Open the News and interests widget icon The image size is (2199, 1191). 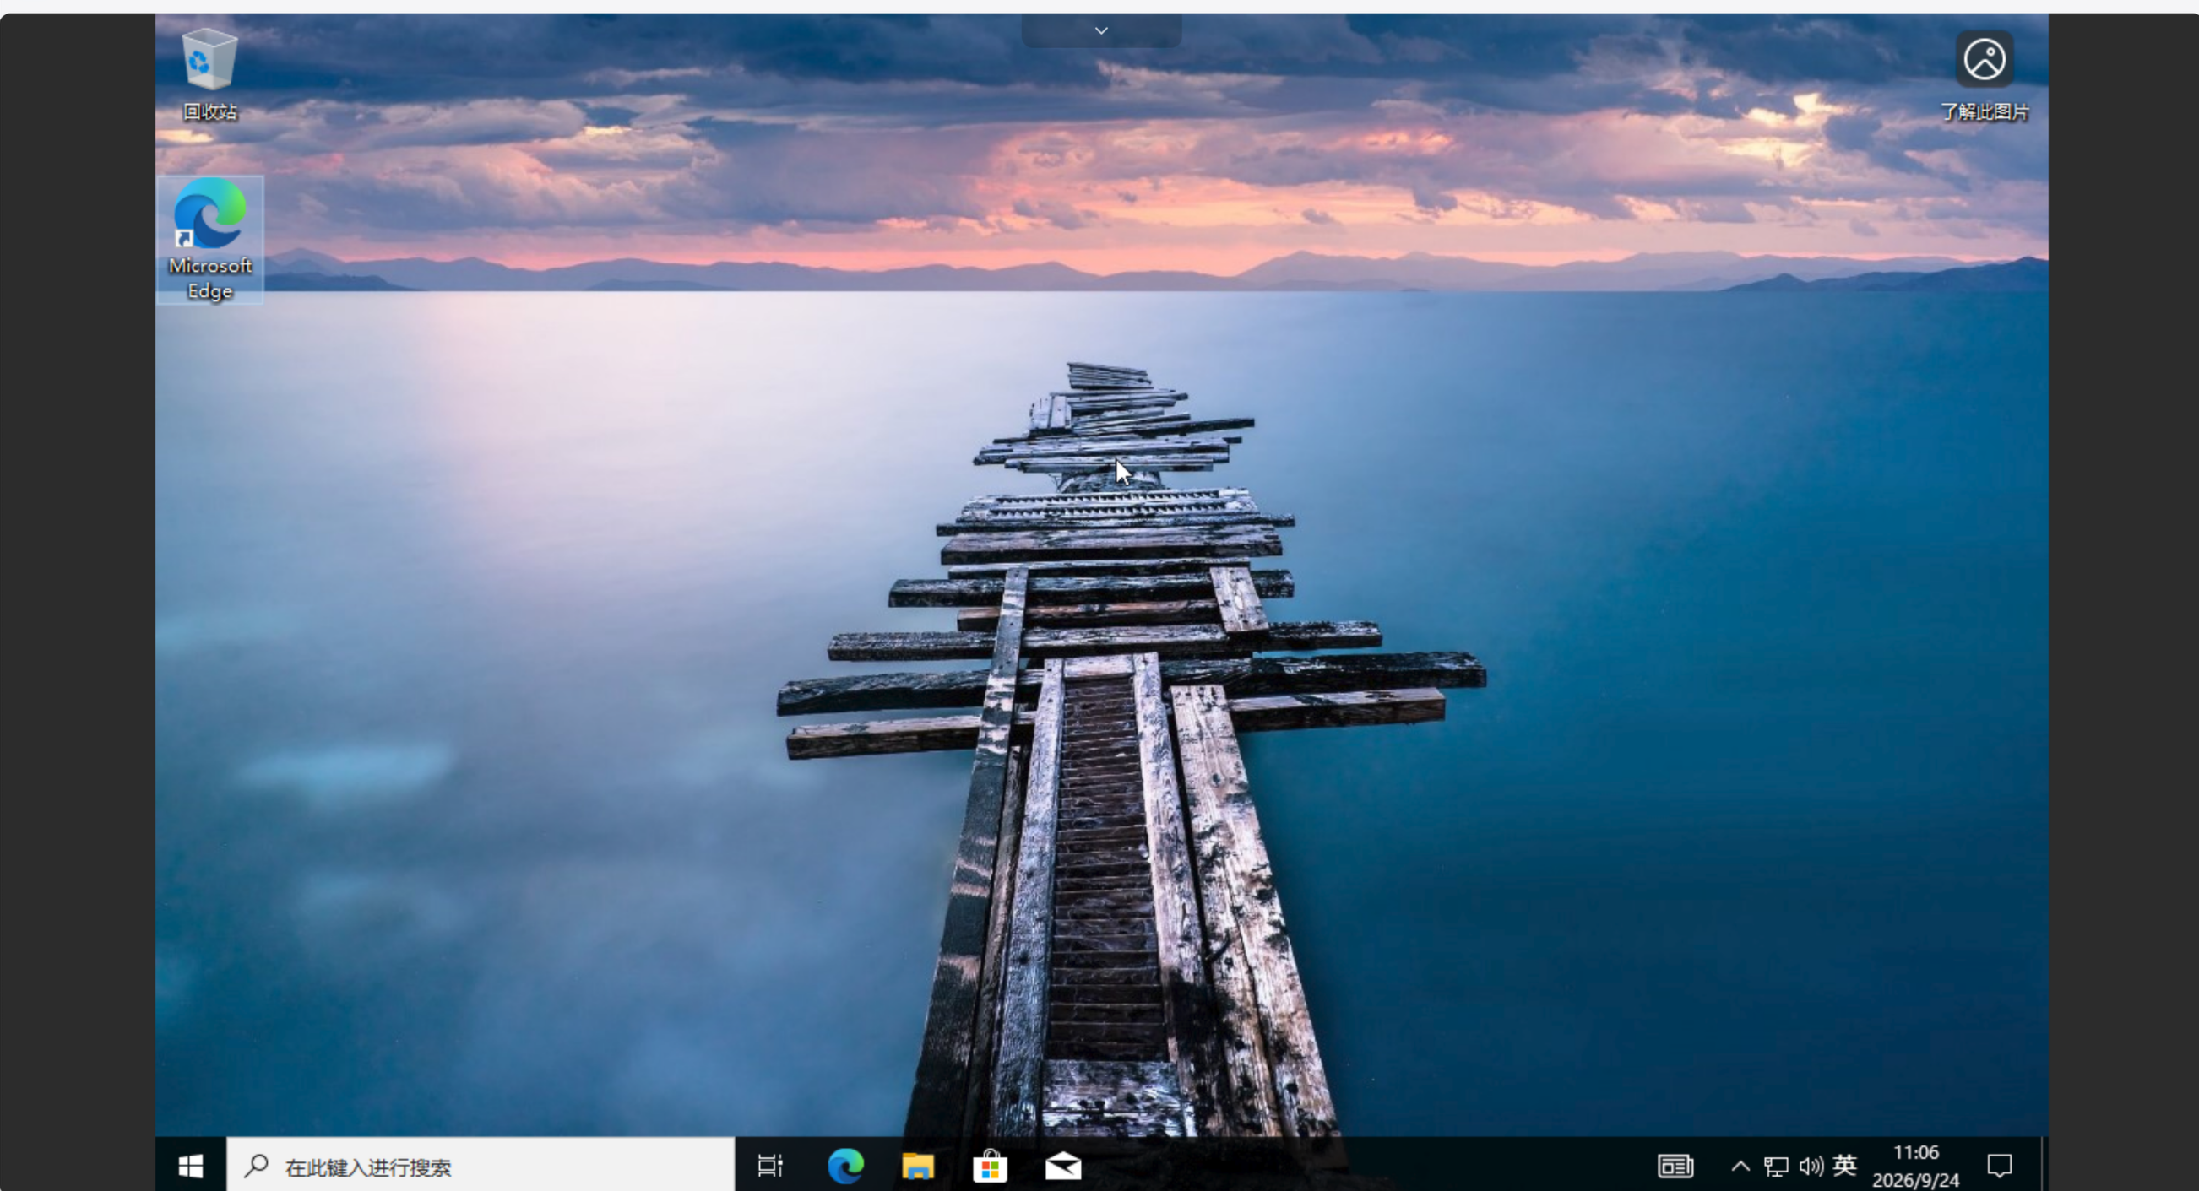tap(1675, 1166)
